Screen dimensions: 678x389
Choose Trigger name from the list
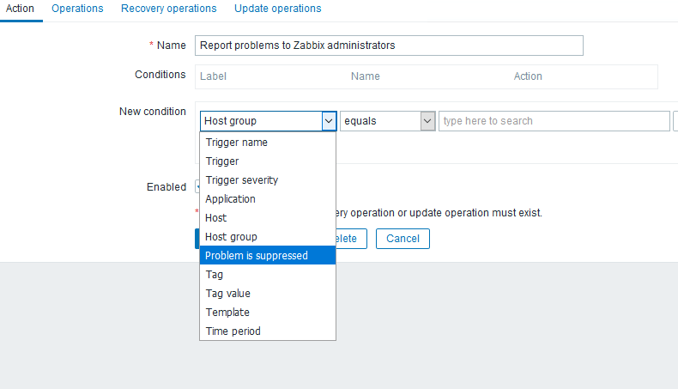pyautogui.click(x=237, y=143)
